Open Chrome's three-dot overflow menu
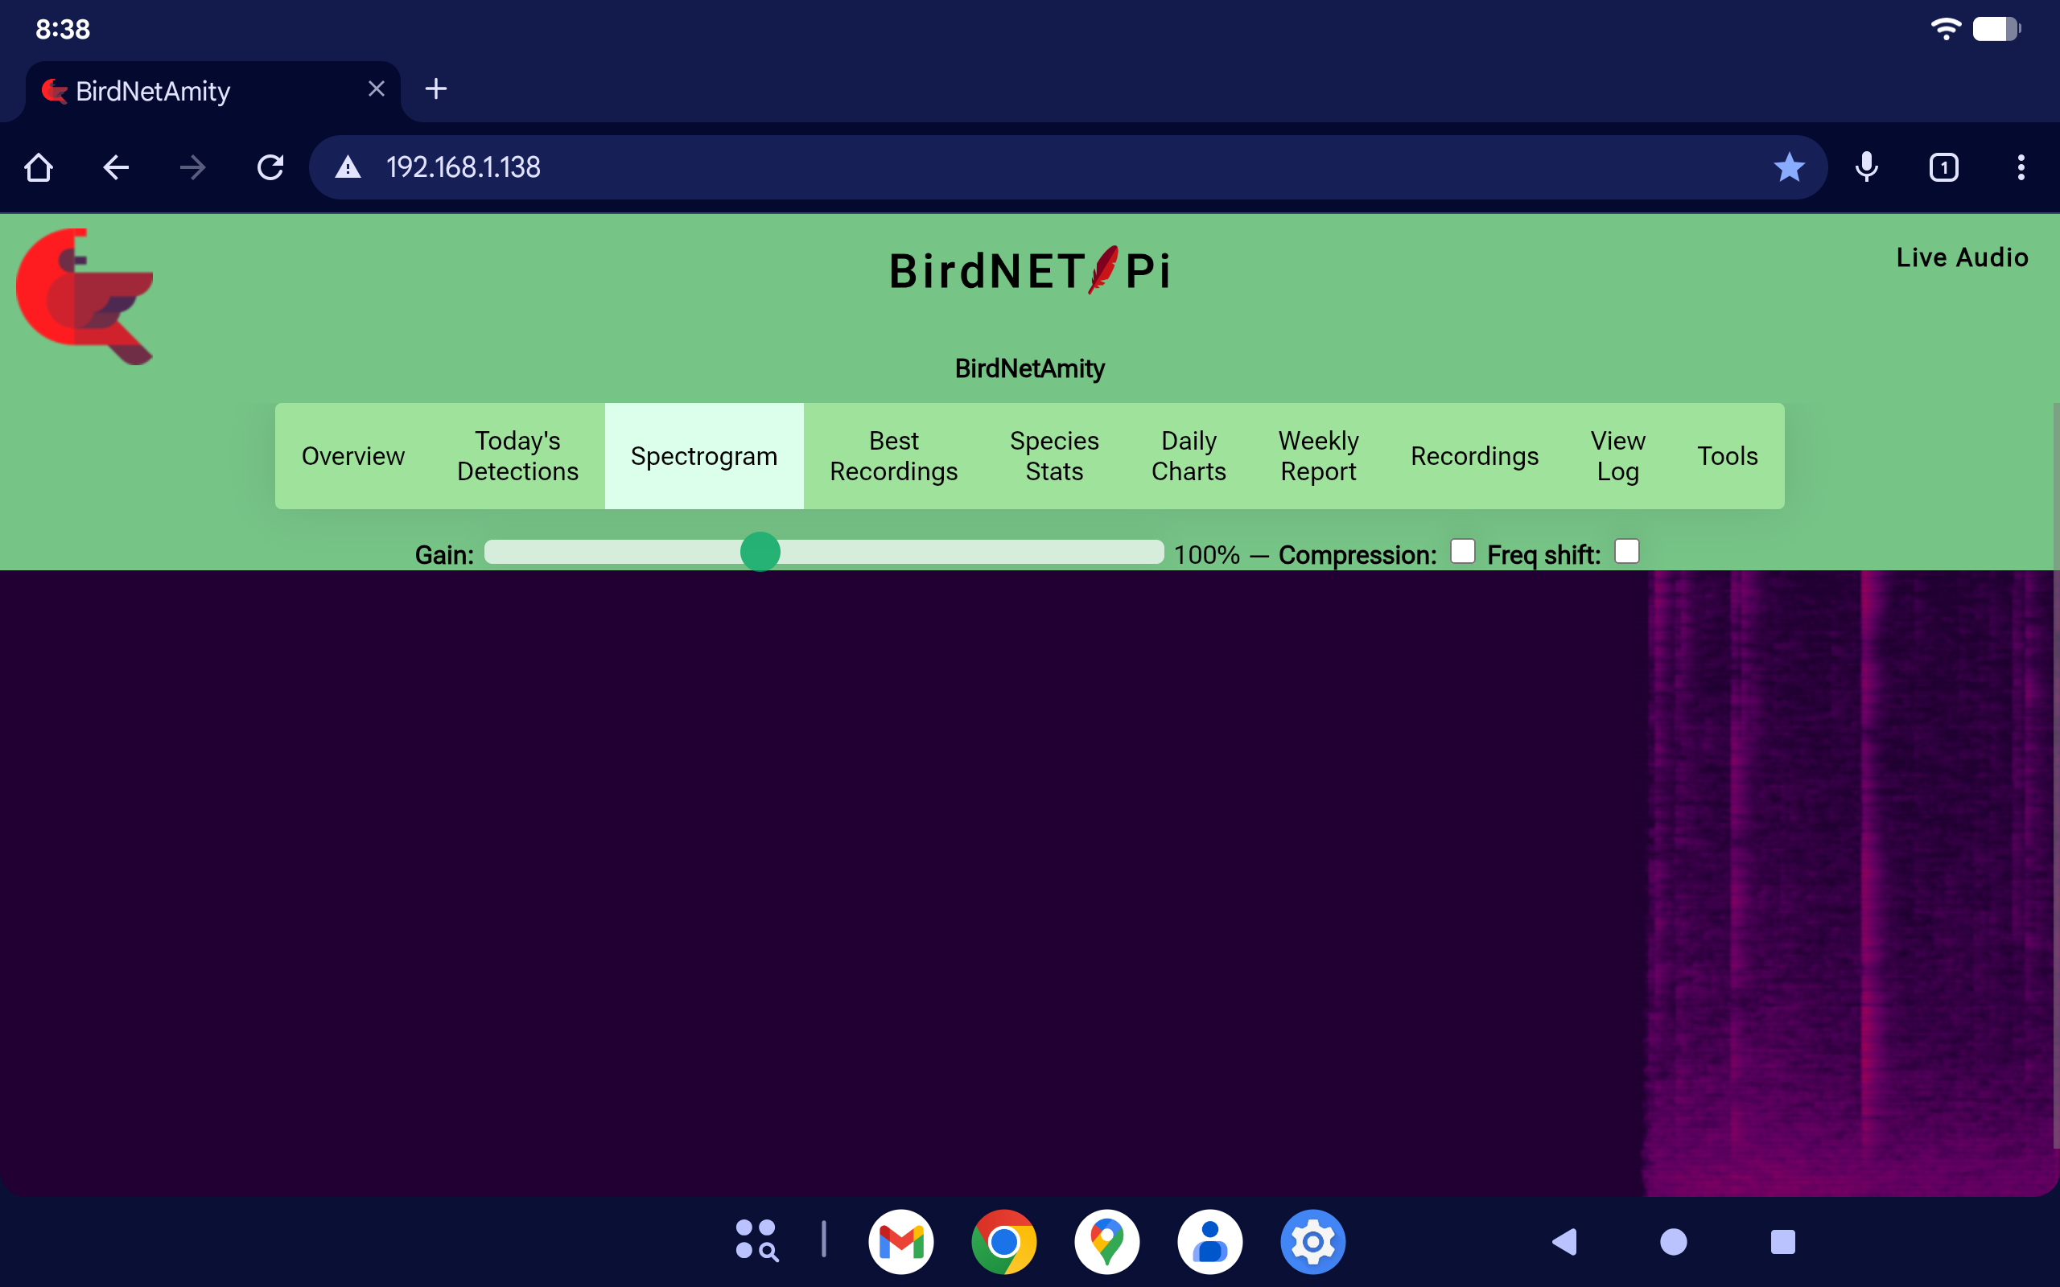The height and width of the screenshot is (1287, 2060). click(x=2021, y=167)
